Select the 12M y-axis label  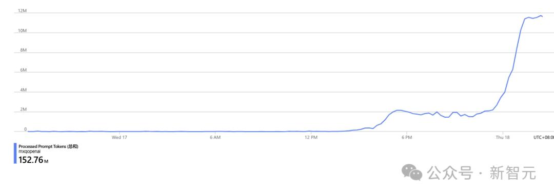22,11
